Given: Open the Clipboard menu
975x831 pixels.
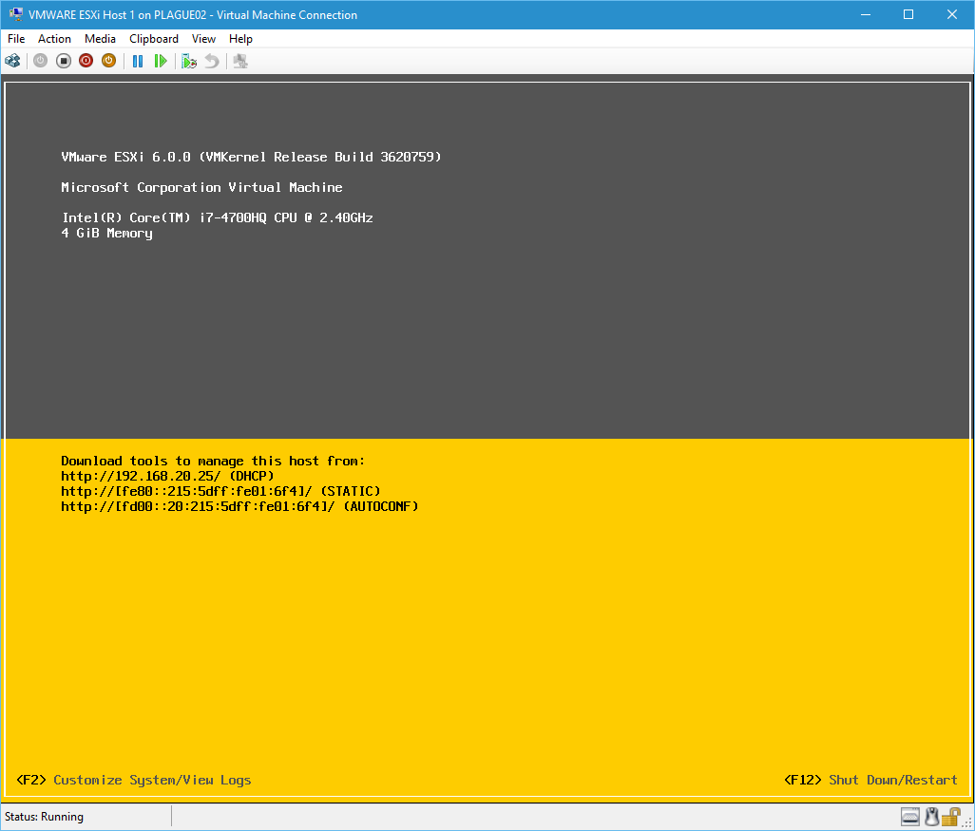Looking at the screenshot, I should [154, 39].
